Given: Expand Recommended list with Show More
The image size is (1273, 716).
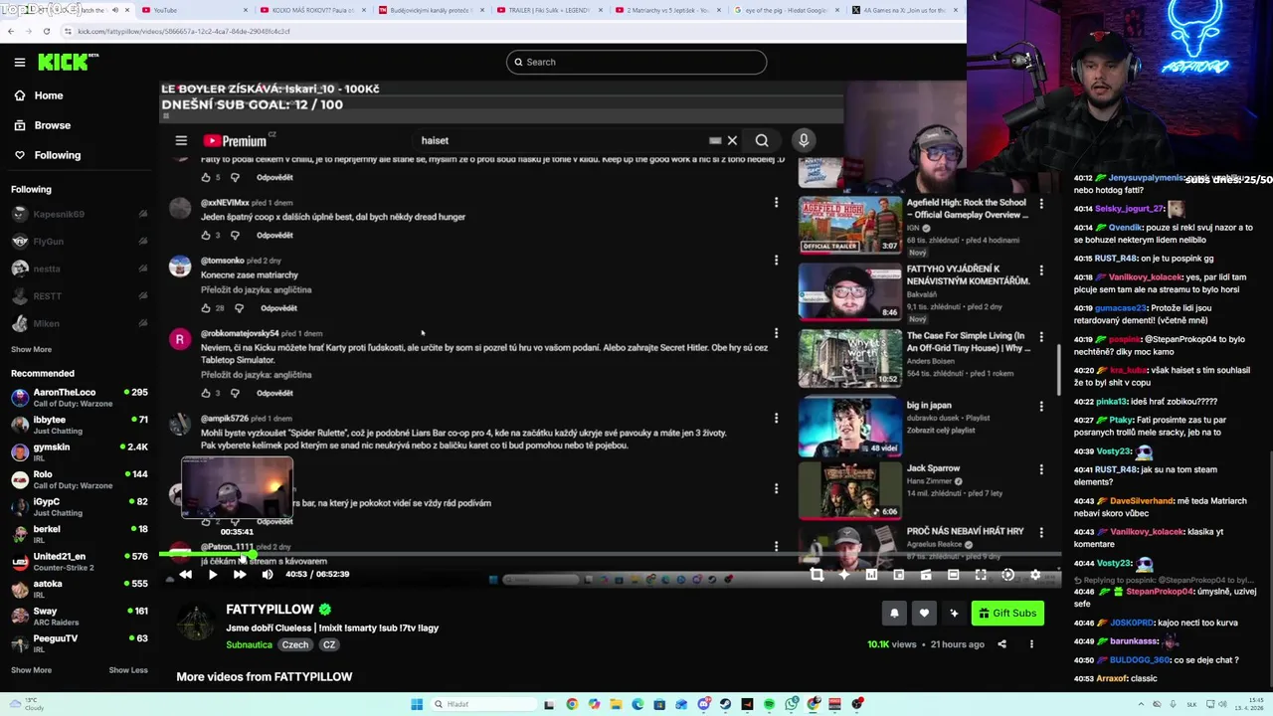Looking at the screenshot, I should point(31,670).
